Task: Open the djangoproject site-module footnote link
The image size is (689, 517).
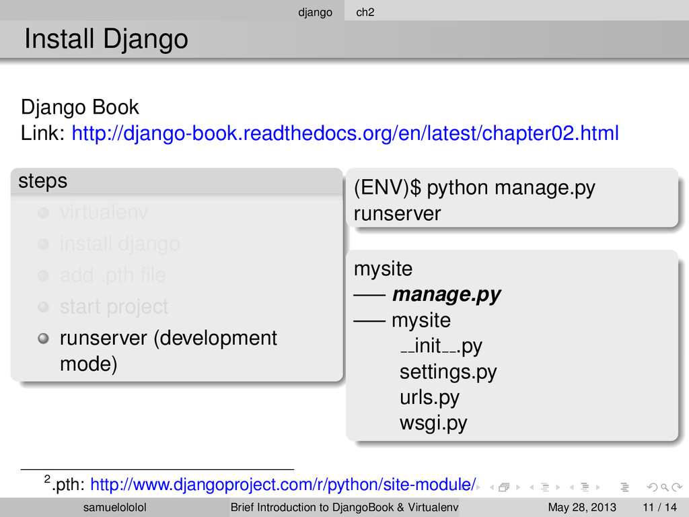Action: pos(283,485)
